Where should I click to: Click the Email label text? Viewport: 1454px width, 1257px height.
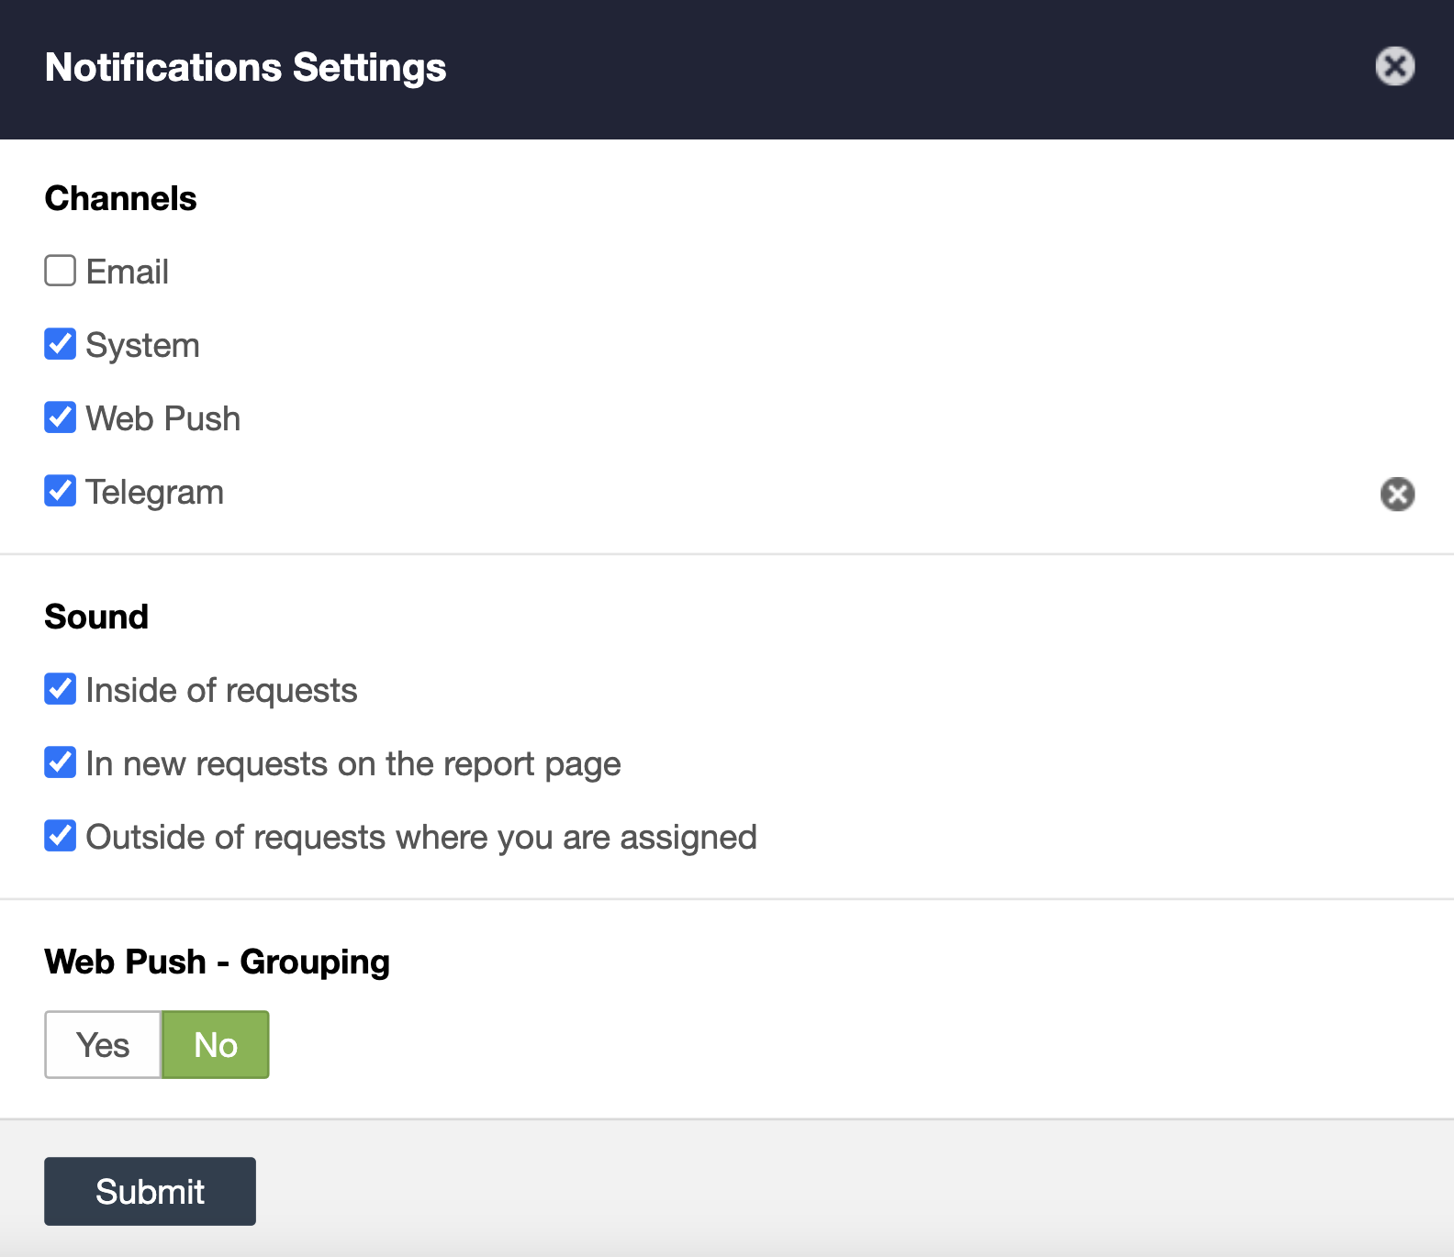click(128, 272)
